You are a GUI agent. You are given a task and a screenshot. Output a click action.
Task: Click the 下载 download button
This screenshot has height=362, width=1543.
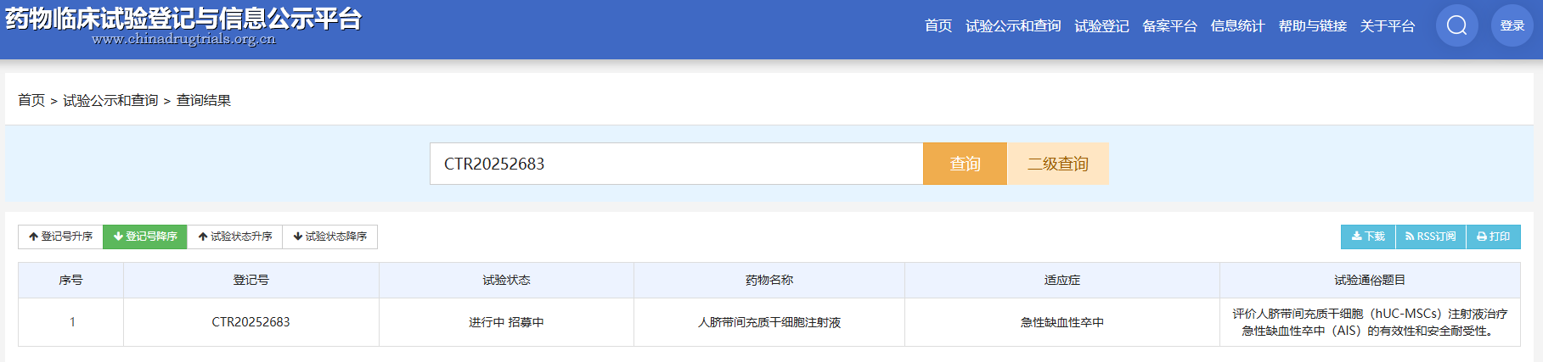click(x=1368, y=237)
